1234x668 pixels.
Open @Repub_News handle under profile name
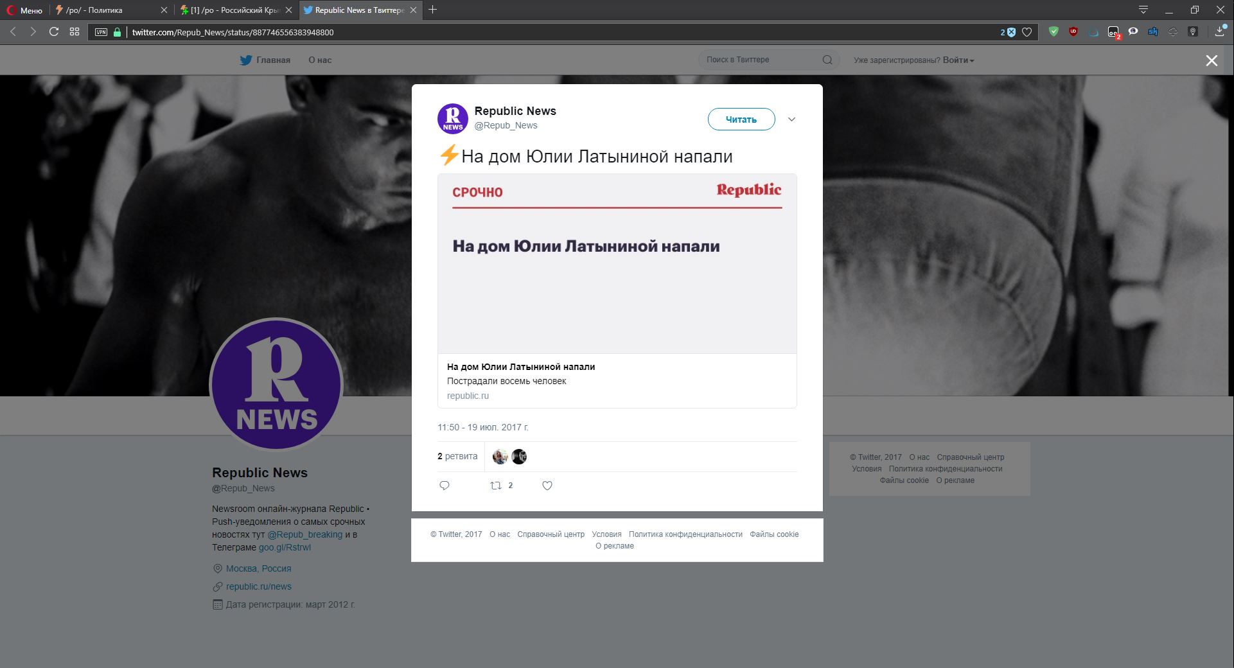(x=243, y=488)
